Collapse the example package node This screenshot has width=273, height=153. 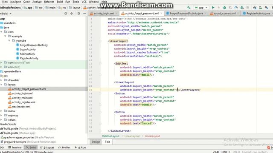tap(5, 36)
